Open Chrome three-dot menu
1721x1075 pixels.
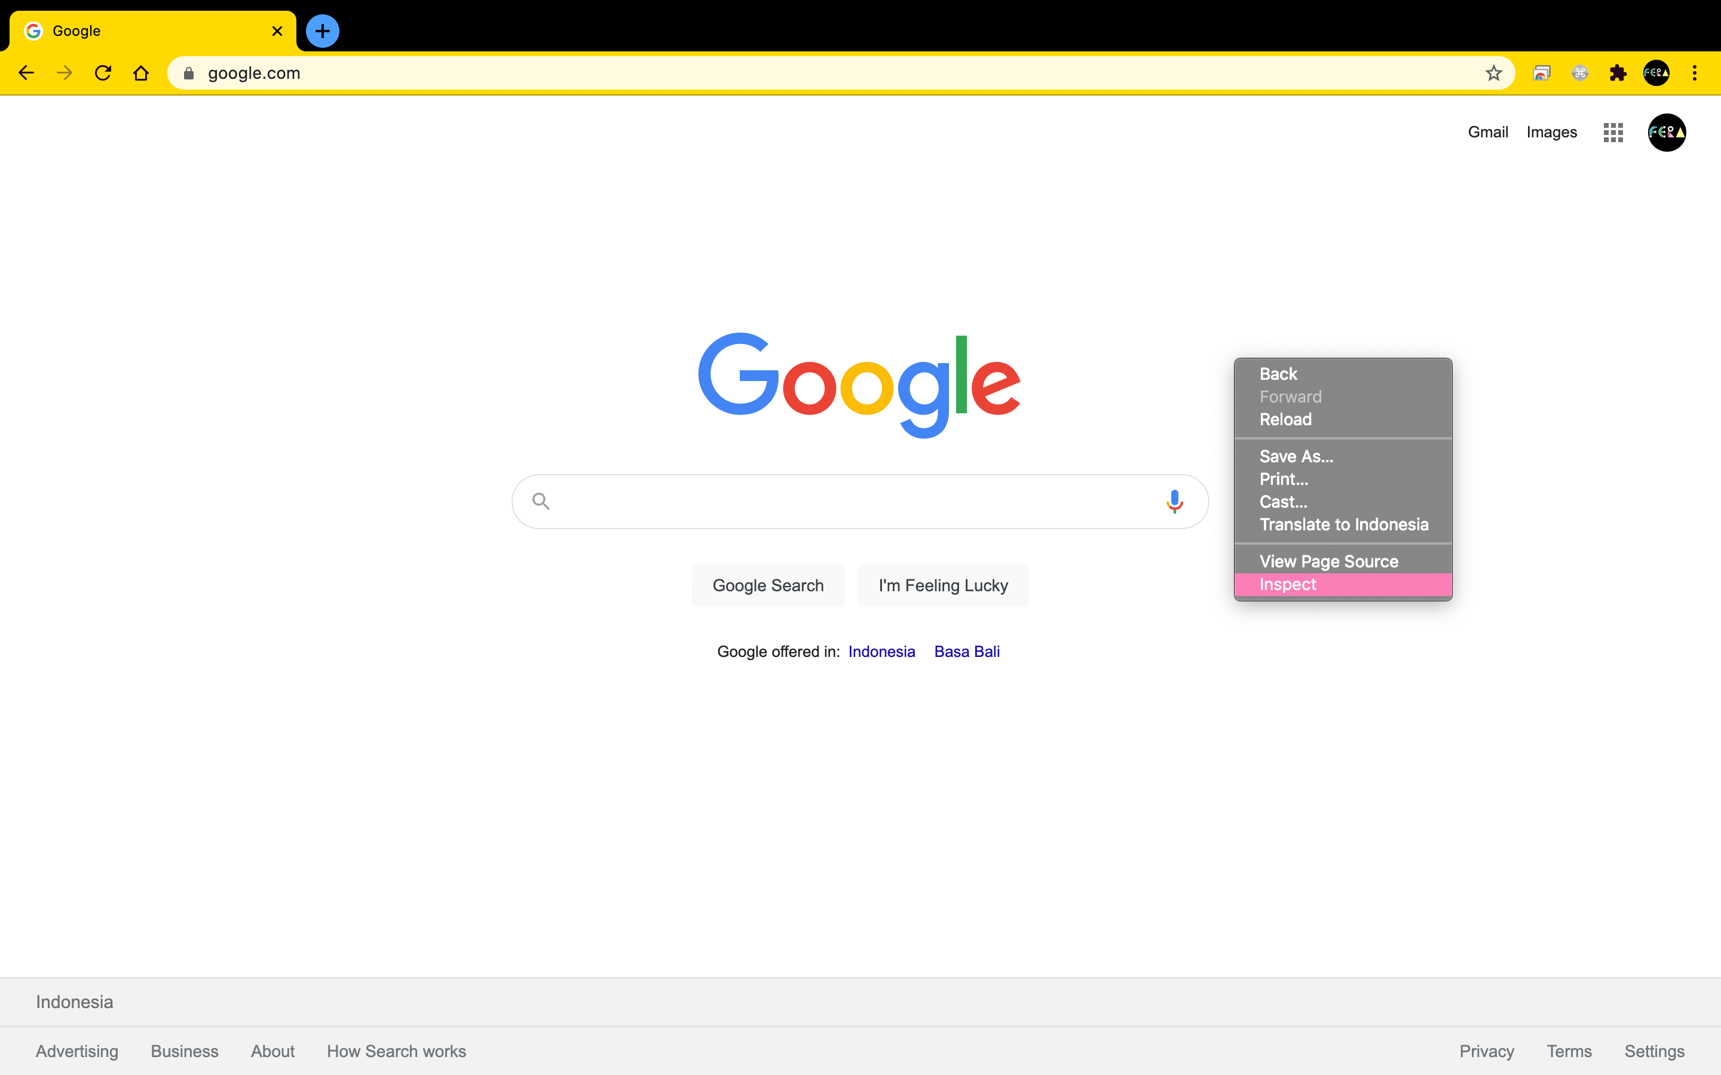(x=1695, y=73)
